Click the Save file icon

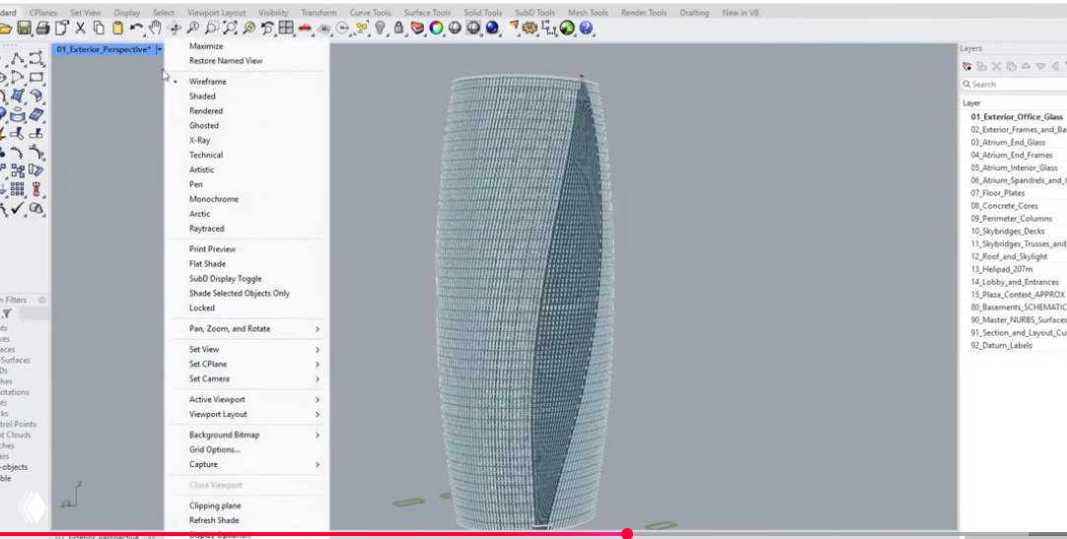[25, 29]
